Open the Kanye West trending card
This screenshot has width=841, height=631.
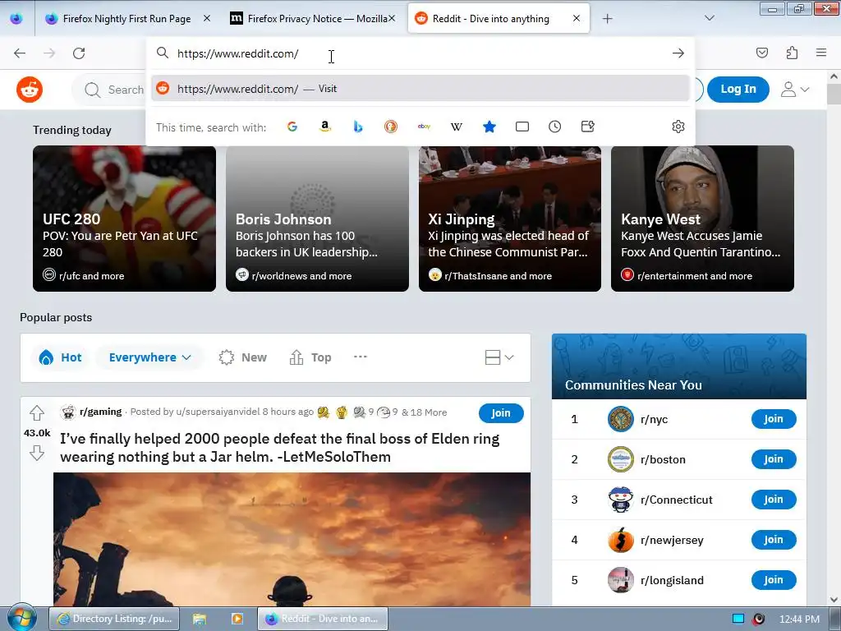[x=702, y=219]
